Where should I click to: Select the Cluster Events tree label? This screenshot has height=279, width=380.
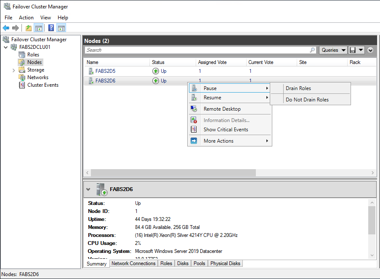coord(43,85)
